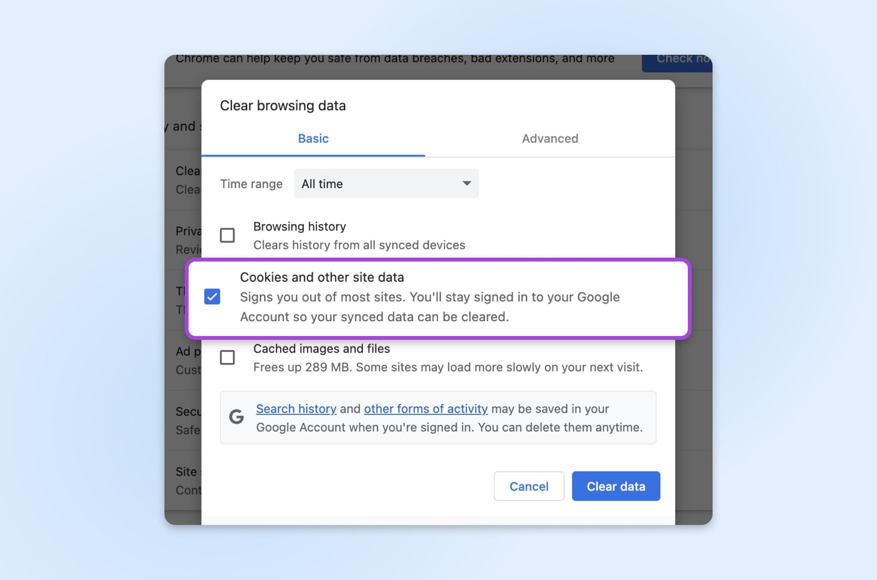Click the Clear data button
The image size is (877, 580).
pyautogui.click(x=616, y=486)
